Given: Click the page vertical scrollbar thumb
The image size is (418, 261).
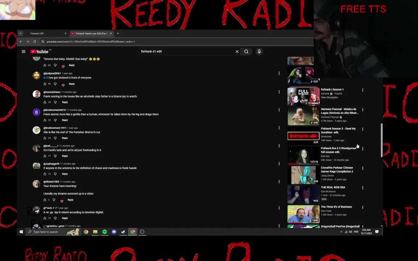Looking at the screenshot, I should click(x=381, y=140).
